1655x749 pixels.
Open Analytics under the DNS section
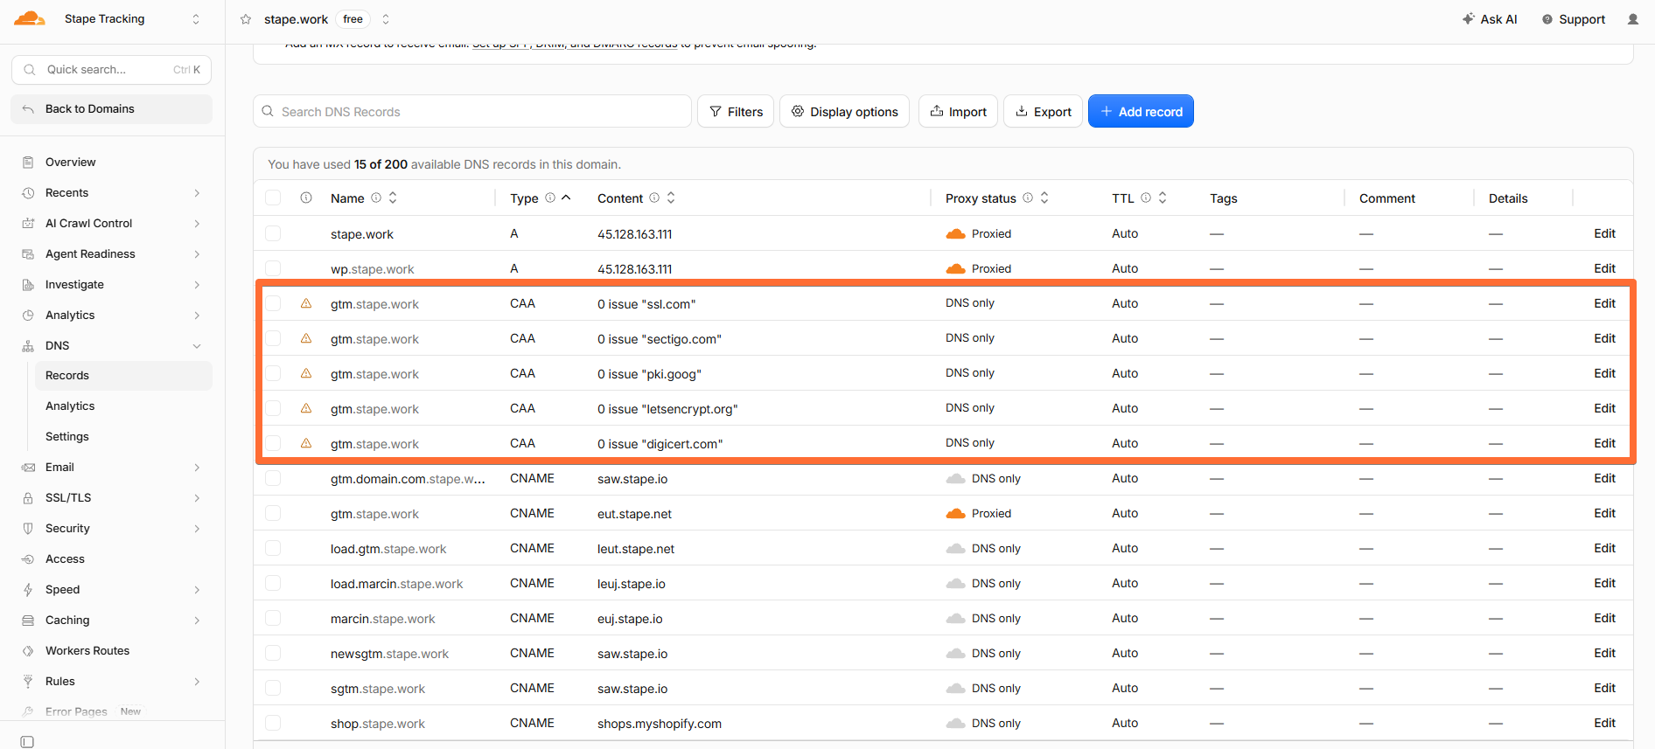click(x=123, y=406)
